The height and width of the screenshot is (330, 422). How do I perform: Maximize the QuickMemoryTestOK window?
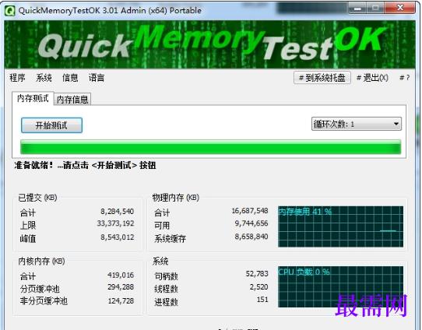[375, 8]
